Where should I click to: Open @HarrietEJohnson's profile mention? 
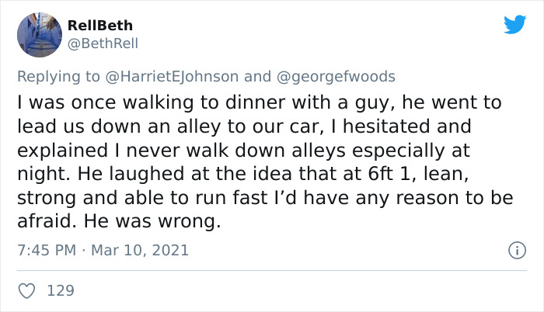click(x=172, y=77)
